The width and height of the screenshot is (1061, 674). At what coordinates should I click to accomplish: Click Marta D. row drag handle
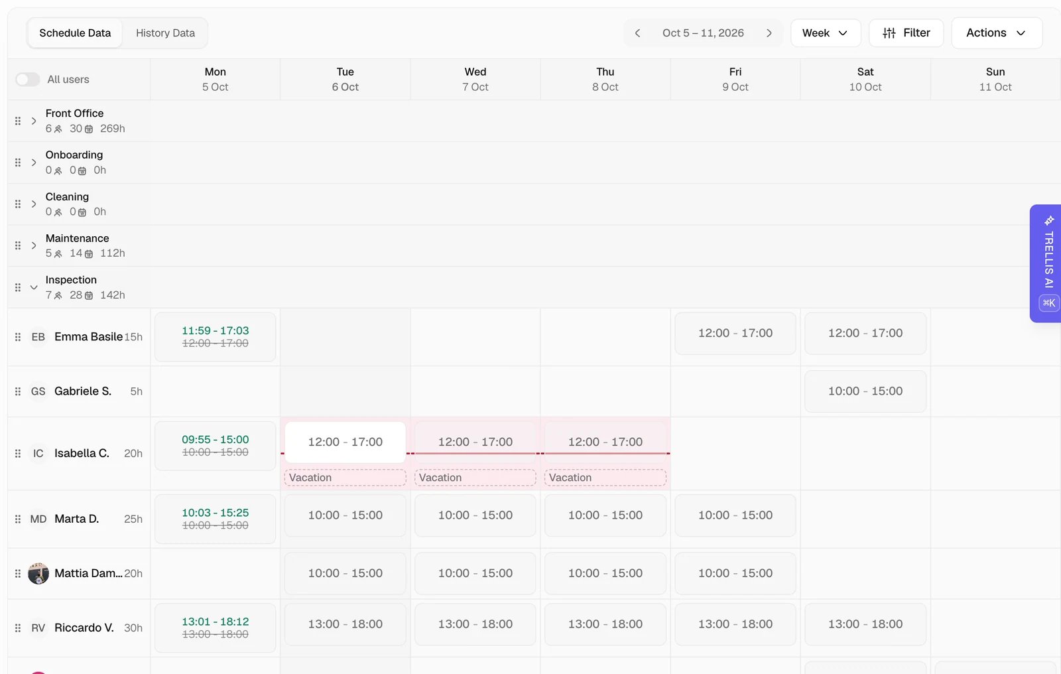[x=18, y=519]
